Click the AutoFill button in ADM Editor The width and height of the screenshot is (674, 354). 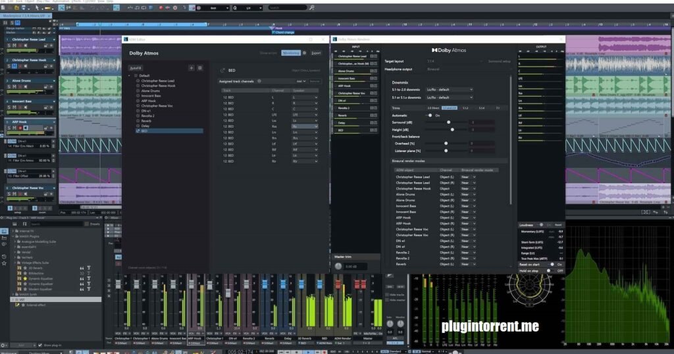click(x=136, y=68)
